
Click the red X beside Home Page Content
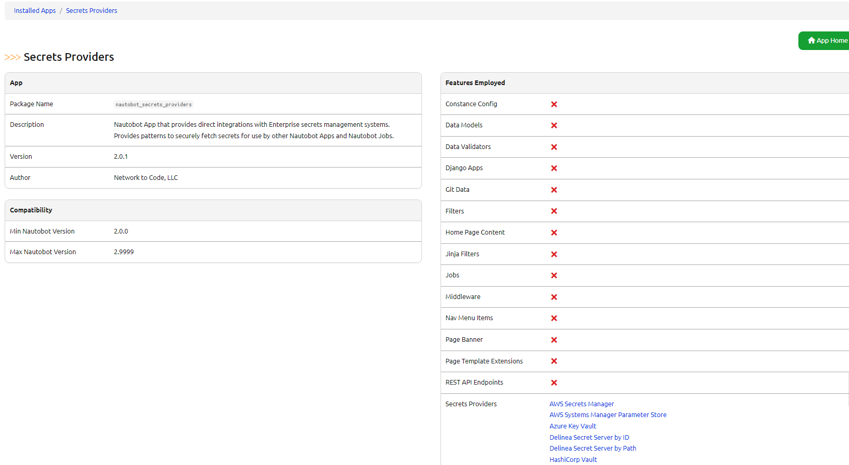click(554, 233)
